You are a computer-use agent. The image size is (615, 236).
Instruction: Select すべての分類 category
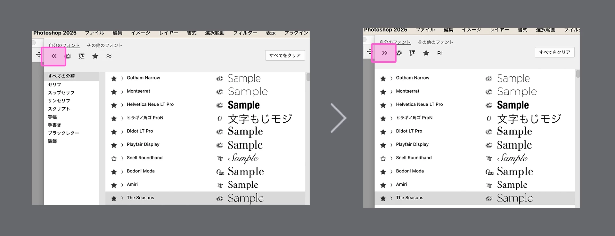71,76
